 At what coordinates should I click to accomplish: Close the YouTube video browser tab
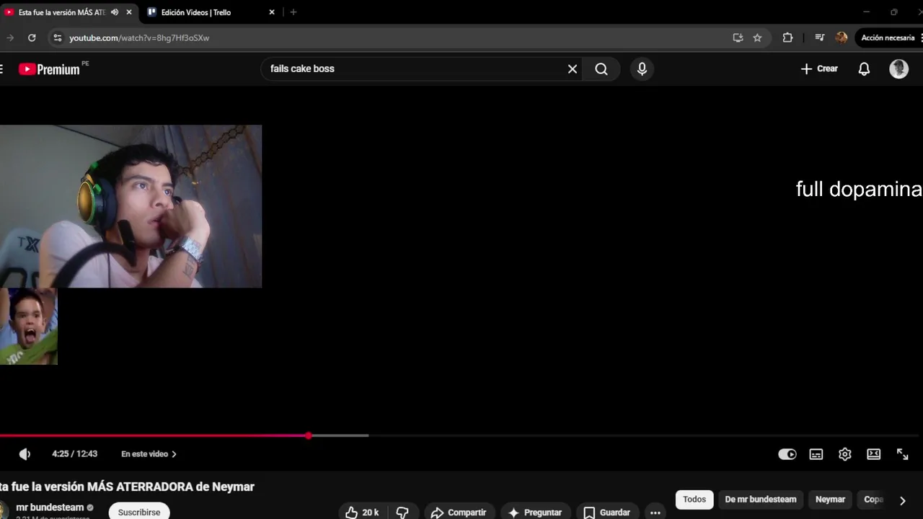tap(129, 12)
